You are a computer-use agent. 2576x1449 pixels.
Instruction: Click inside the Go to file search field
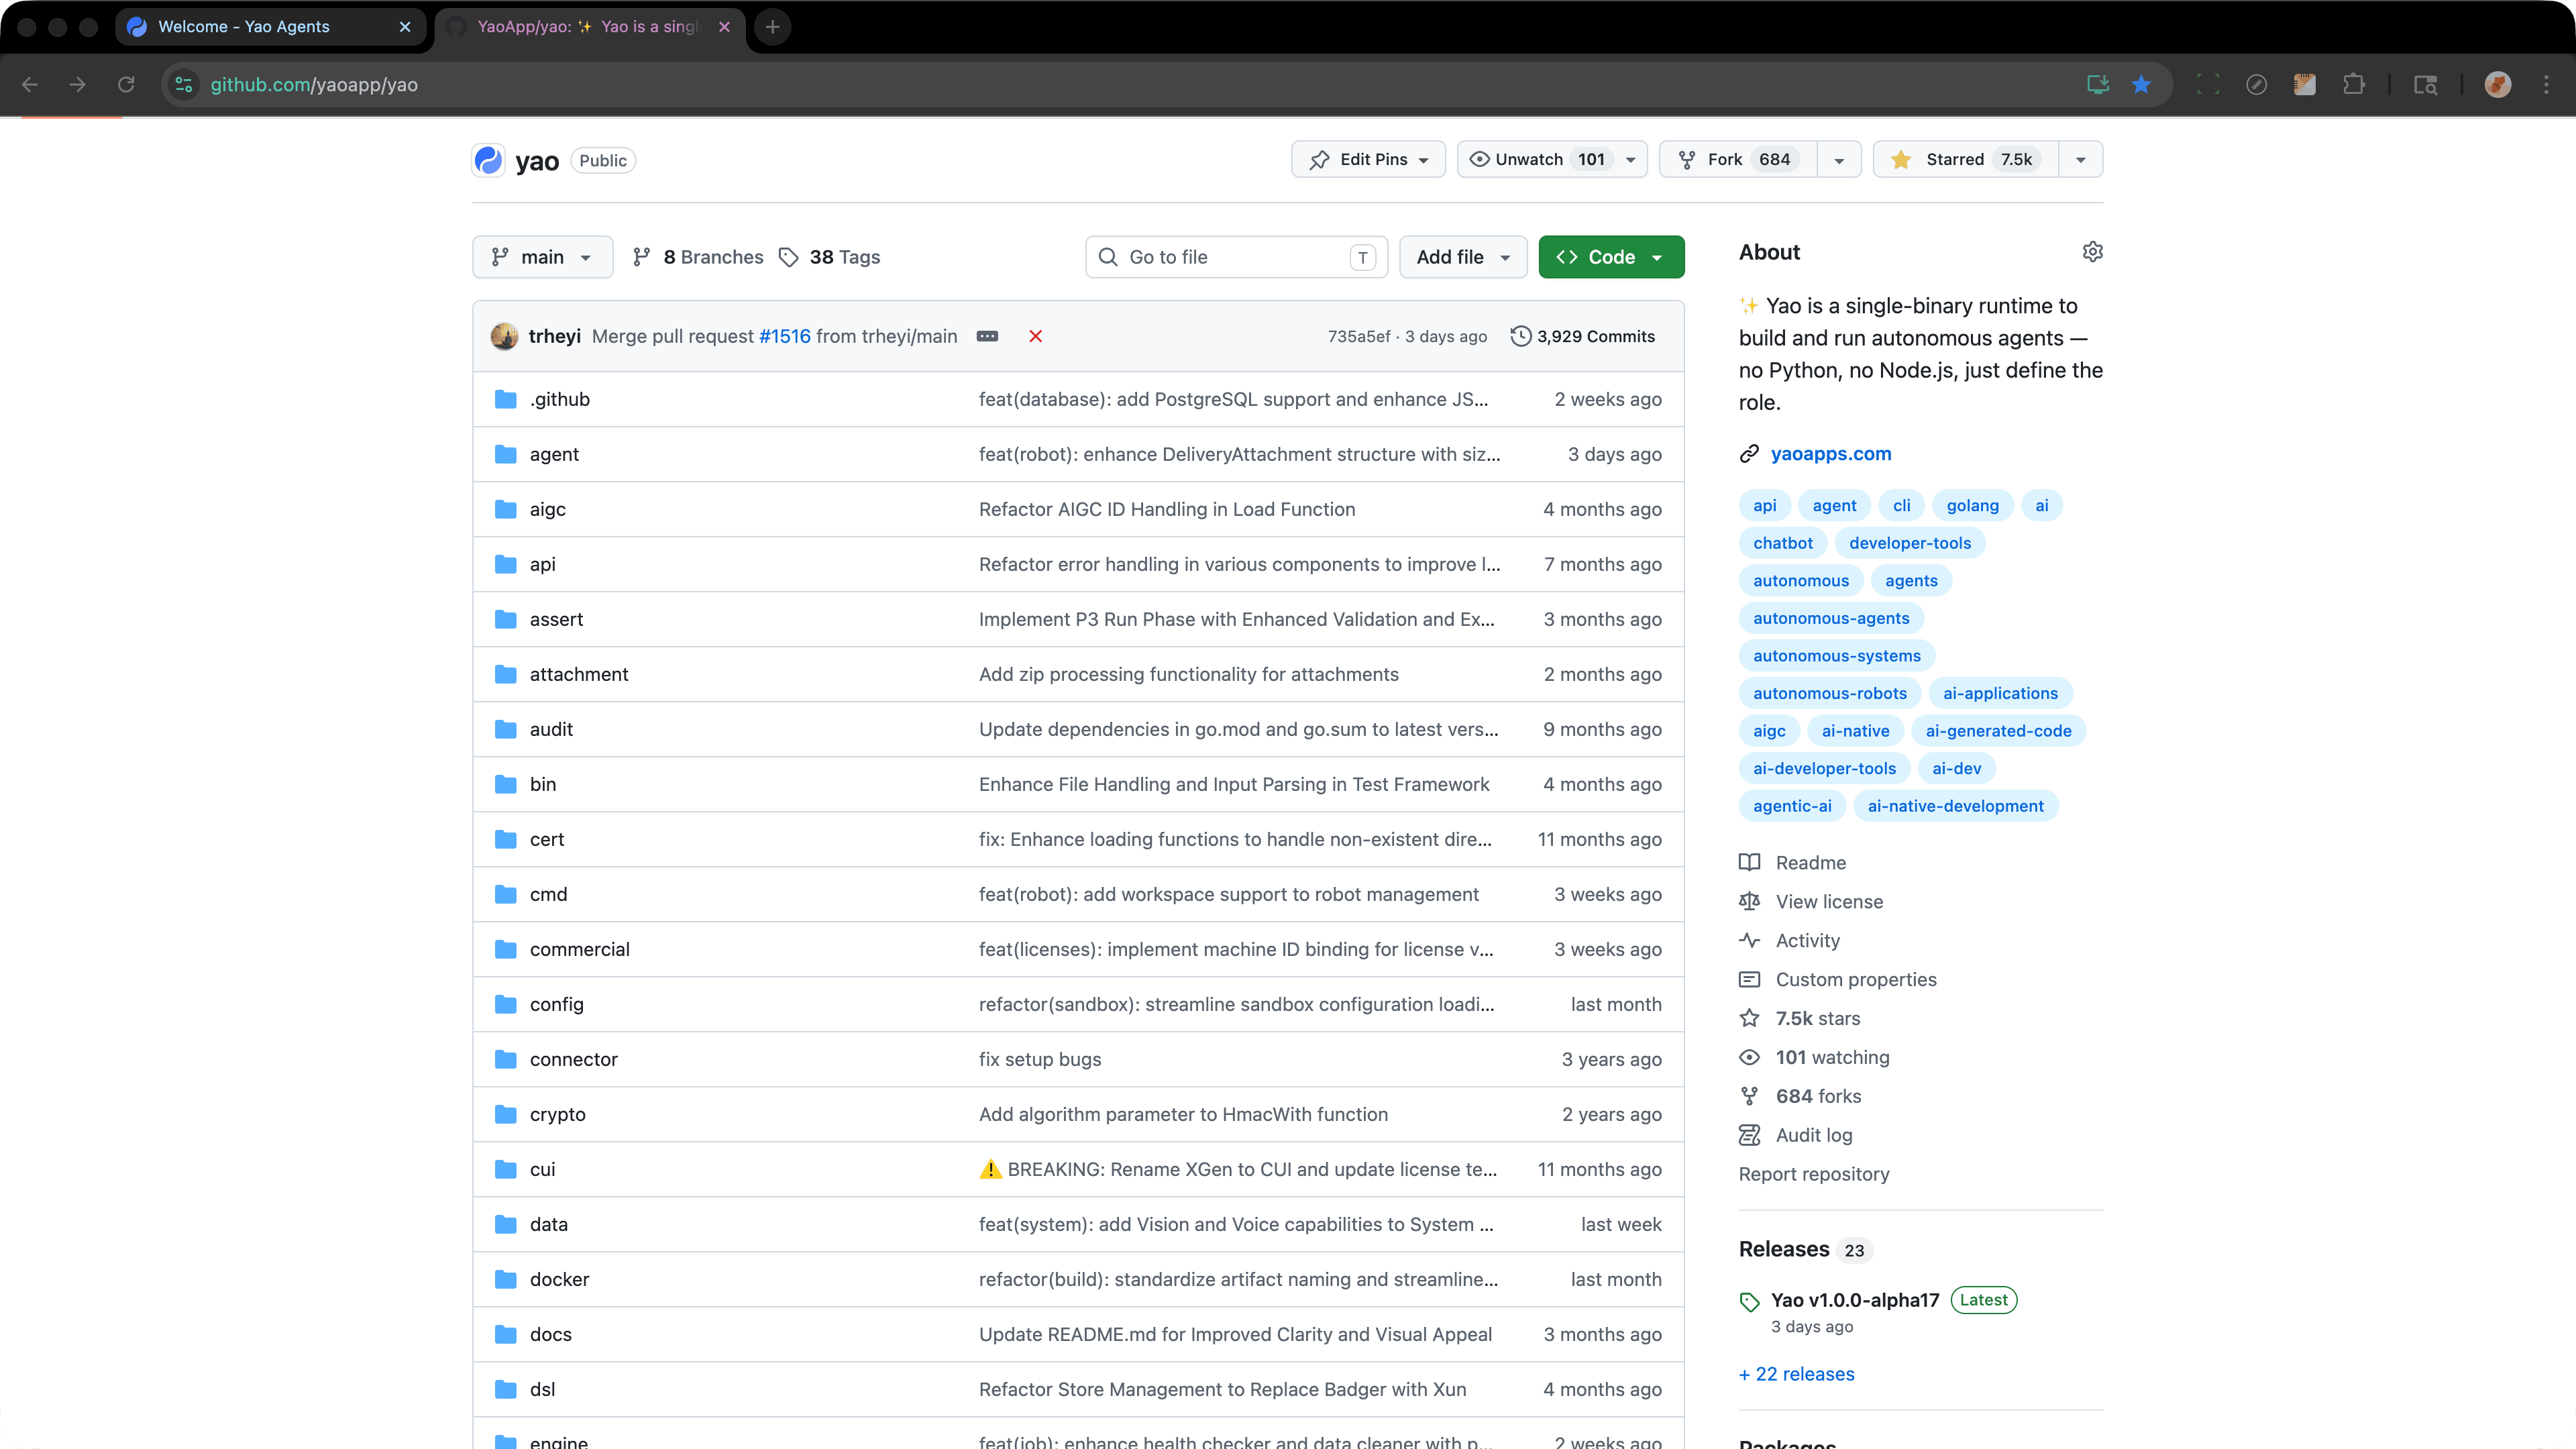click(1236, 257)
